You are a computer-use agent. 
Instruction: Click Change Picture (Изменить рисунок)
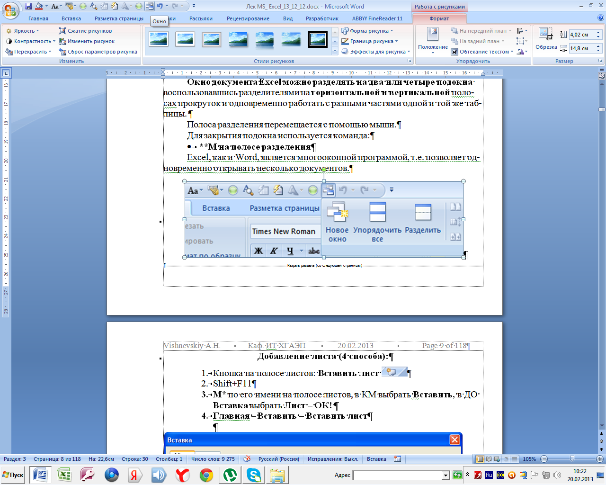coord(87,41)
